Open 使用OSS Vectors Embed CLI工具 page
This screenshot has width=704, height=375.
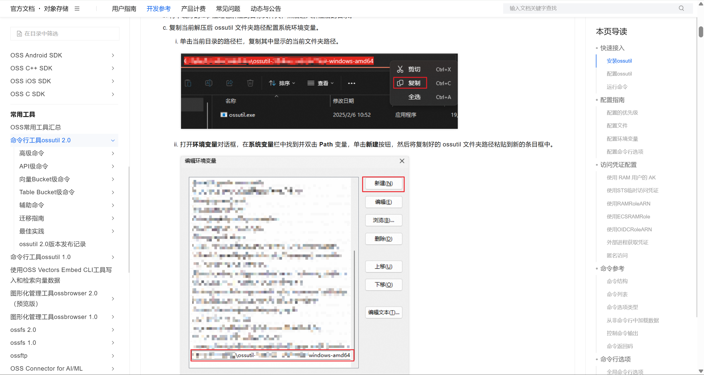coord(61,275)
